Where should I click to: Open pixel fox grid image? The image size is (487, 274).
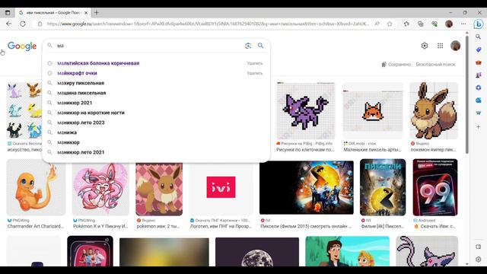click(x=373, y=110)
